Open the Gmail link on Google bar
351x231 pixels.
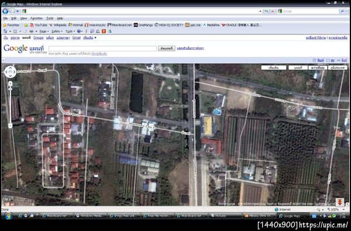coord(76,37)
